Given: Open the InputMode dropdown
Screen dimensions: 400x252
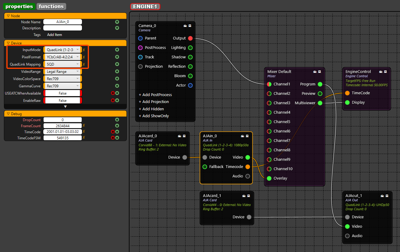Looking at the screenshot, I should point(63,50).
